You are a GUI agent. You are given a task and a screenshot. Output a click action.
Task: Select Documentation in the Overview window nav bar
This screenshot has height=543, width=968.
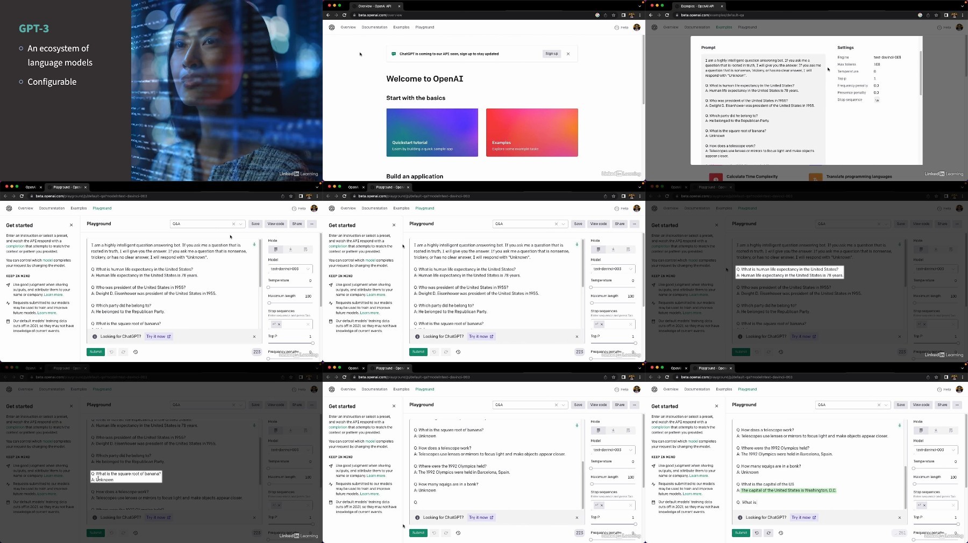click(x=374, y=27)
